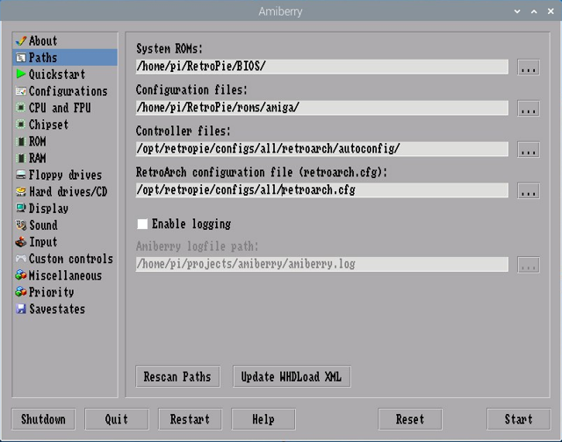Screen dimensions: 562x442
Task: Click the Update WHDLoad XML button
Action: (x=292, y=376)
